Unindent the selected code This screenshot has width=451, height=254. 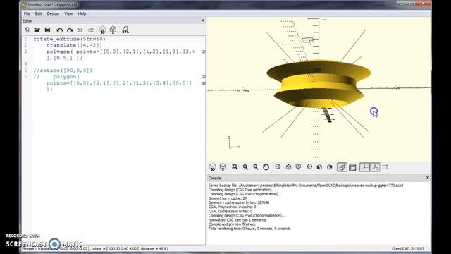point(80,30)
